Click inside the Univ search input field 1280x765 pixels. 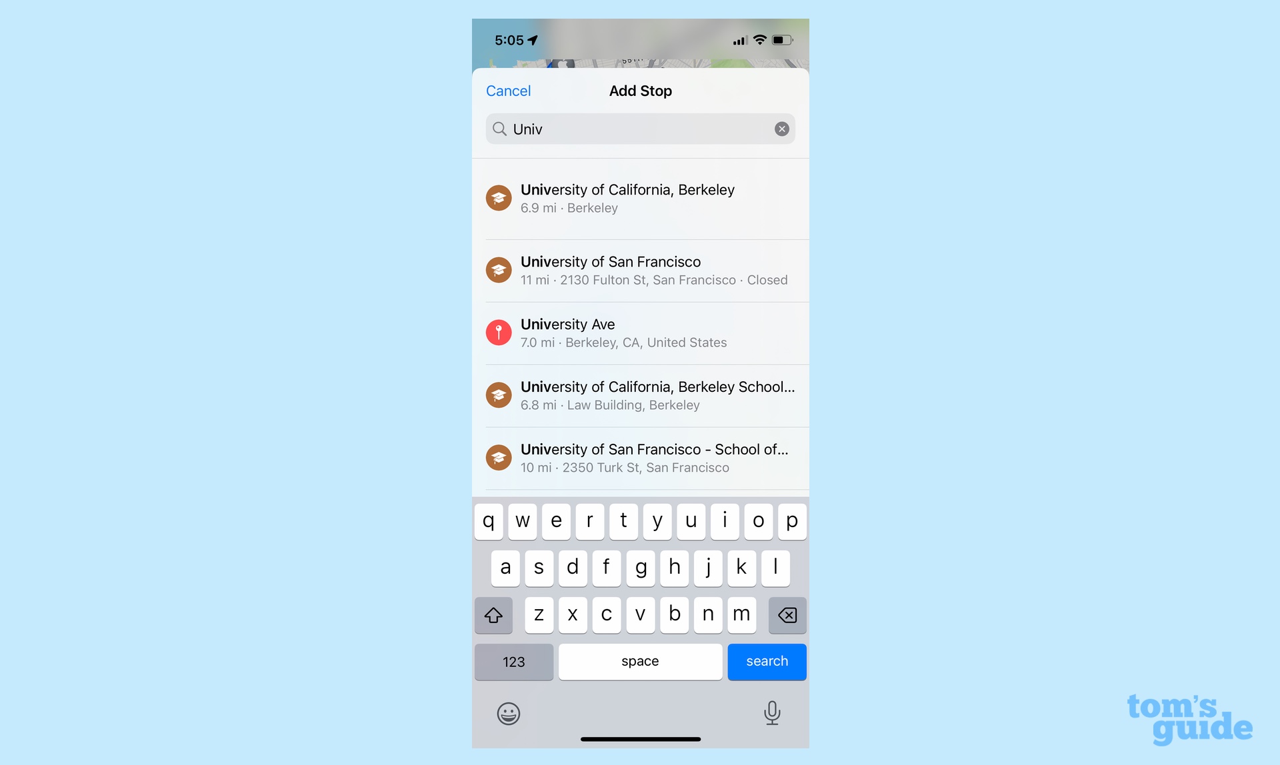[x=639, y=129]
